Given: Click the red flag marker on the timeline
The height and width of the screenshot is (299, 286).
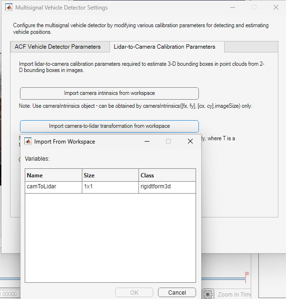Looking at the screenshot, I should [x=247, y=277].
